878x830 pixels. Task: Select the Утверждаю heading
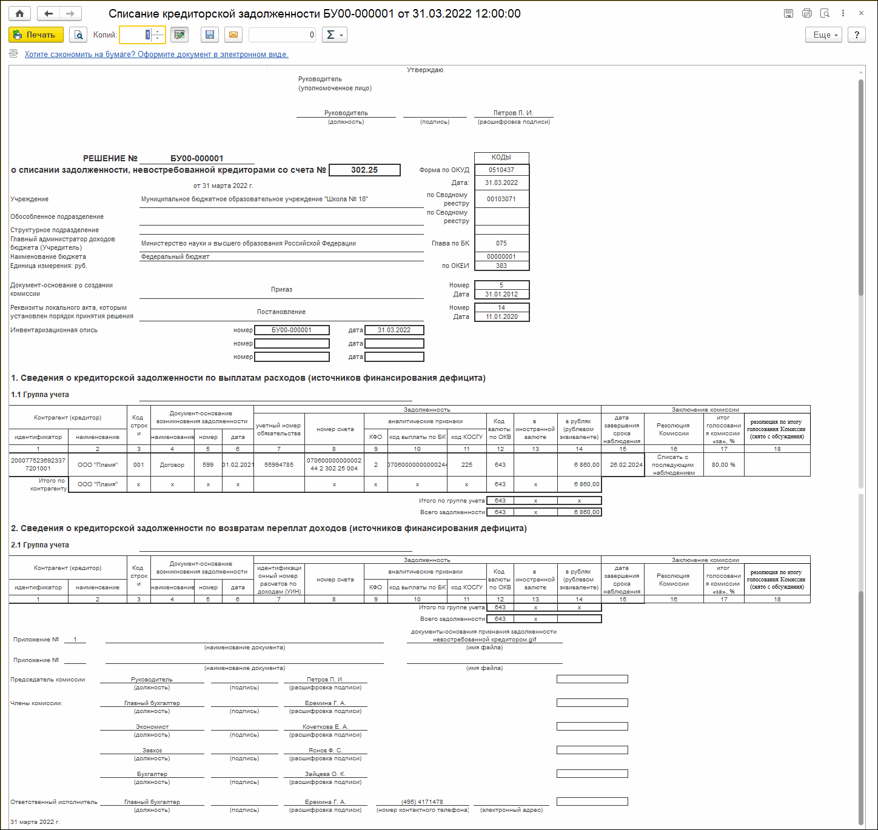(425, 70)
